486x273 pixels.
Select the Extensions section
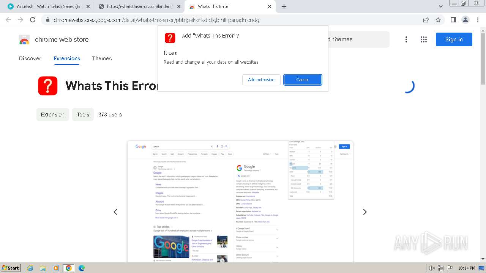[x=67, y=58]
